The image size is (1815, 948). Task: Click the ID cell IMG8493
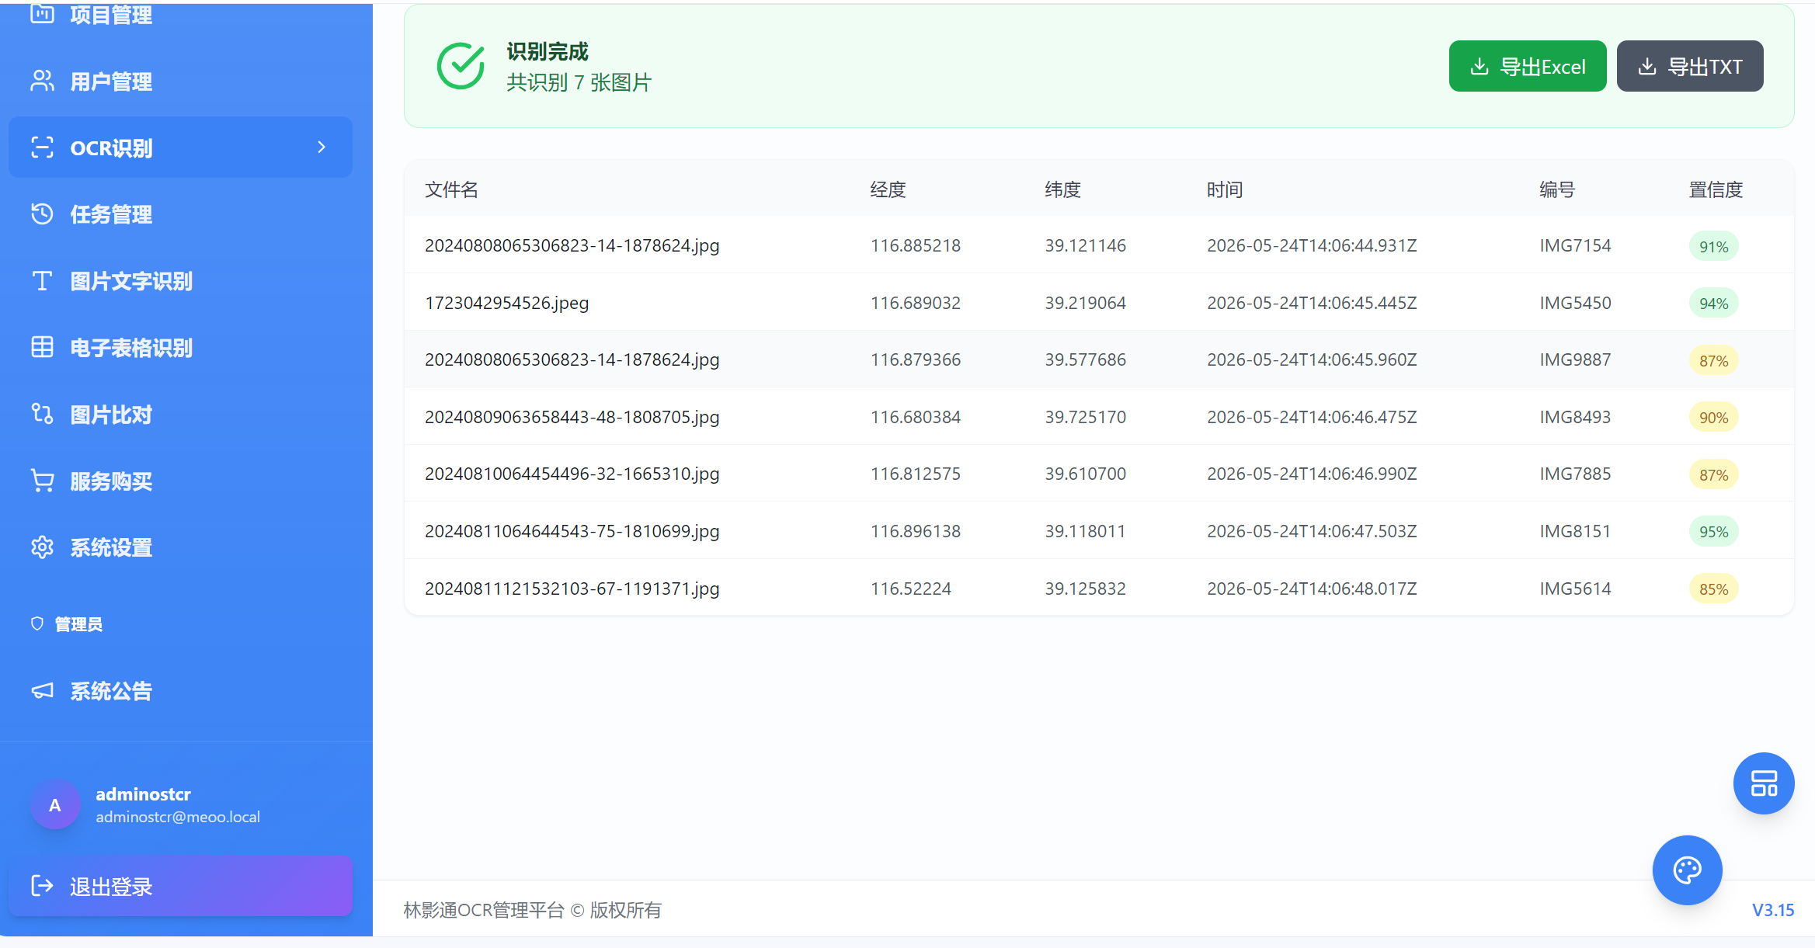(x=1575, y=417)
